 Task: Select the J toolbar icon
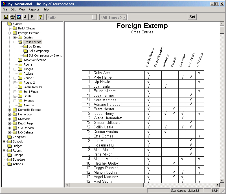click(25, 17)
